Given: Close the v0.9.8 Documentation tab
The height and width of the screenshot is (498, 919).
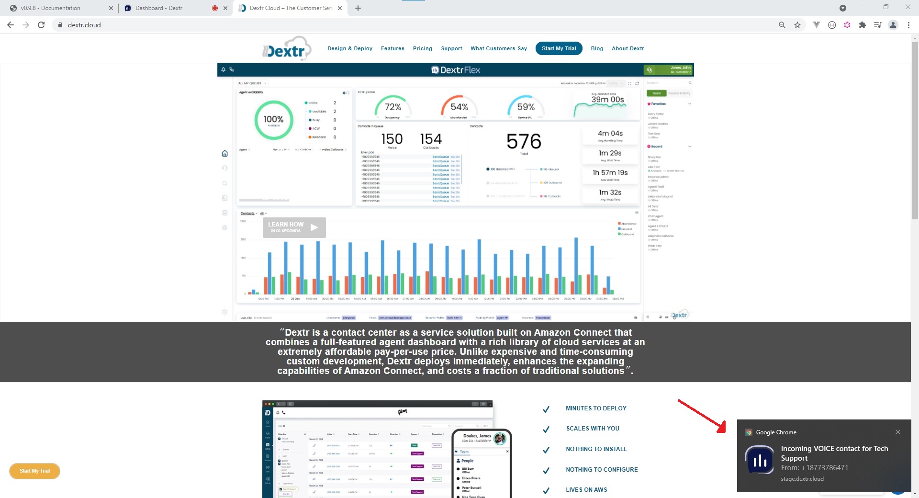Looking at the screenshot, I should (x=111, y=8).
